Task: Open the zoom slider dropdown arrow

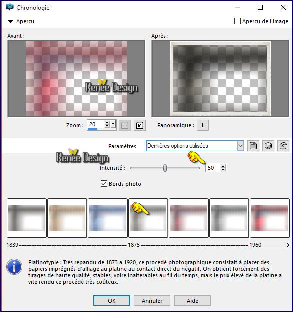Action: pos(113,125)
